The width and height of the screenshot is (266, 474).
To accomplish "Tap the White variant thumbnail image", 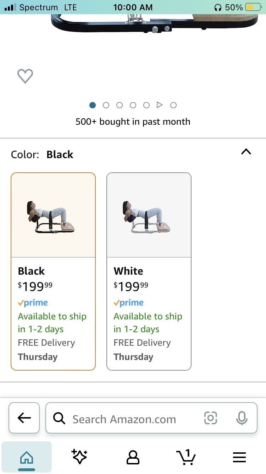I will (x=149, y=216).
